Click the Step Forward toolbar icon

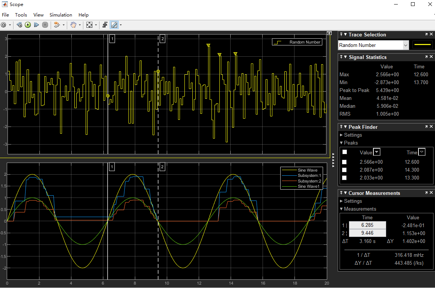(36, 25)
